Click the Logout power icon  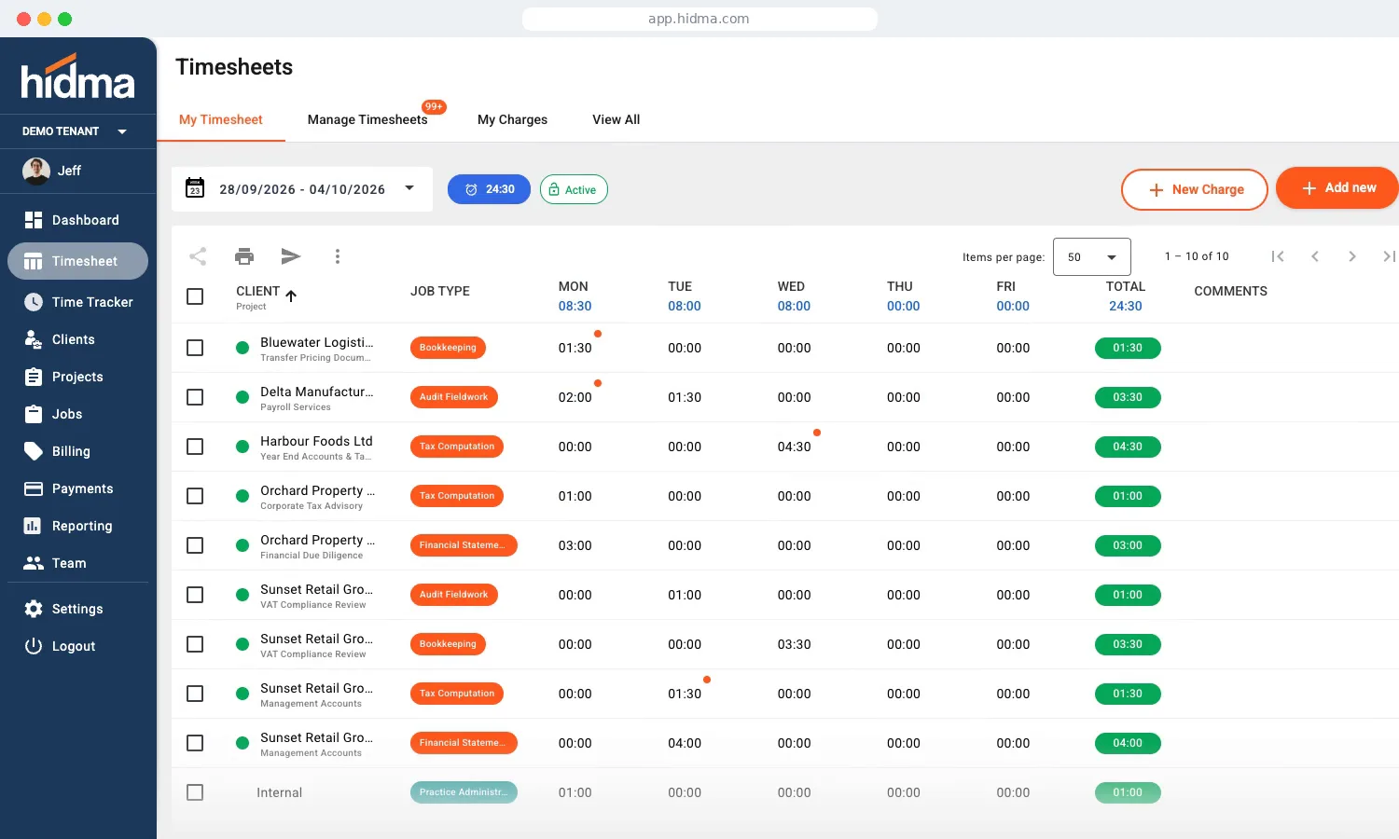pyautogui.click(x=34, y=646)
